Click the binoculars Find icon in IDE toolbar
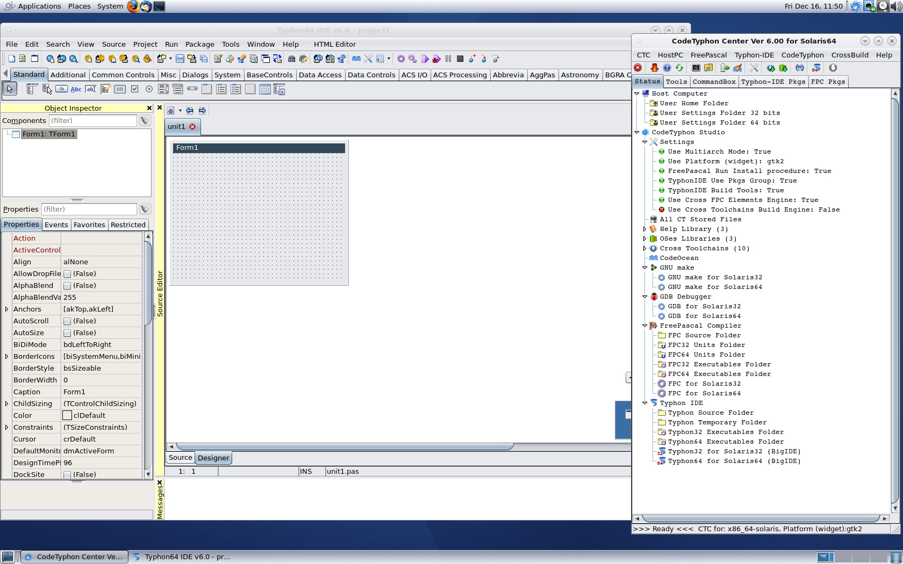This screenshot has height=564, width=903. point(291,59)
